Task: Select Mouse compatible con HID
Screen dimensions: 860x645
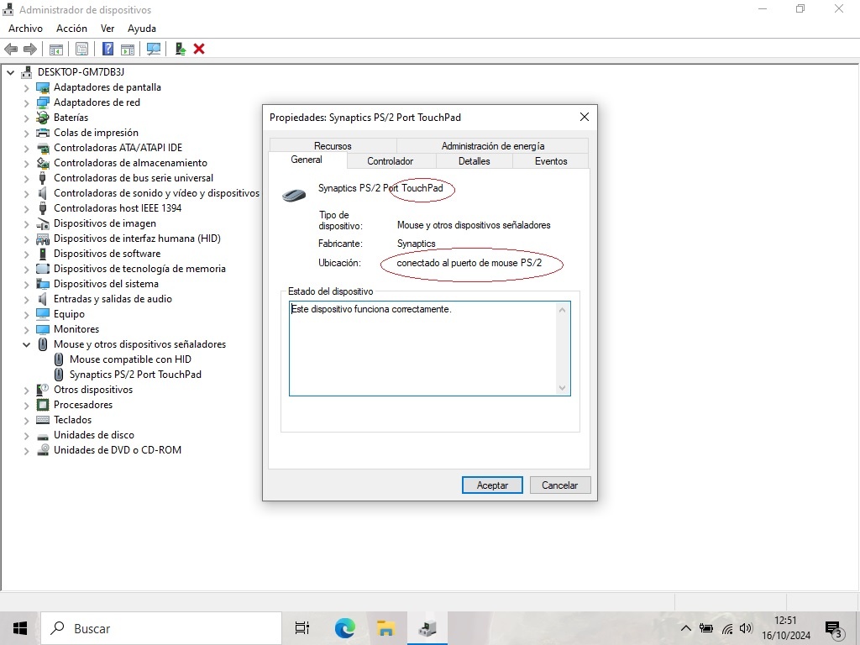Action: point(130,359)
